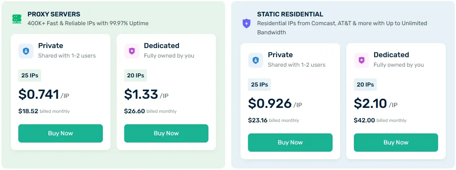This screenshot has width=456, height=170.
Task: Click the green server stack icon
Action: pyautogui.click(x=17, y=19)
